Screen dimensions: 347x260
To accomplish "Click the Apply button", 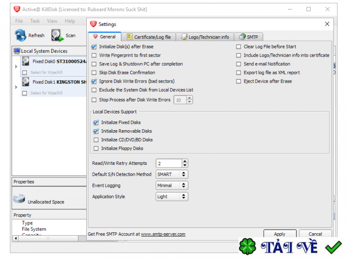I will (279, 234).
